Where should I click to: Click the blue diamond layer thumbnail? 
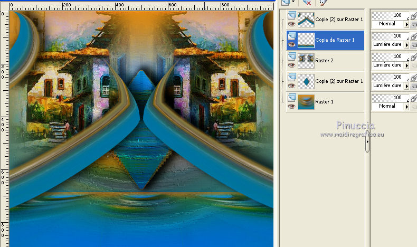click(306, 81)
